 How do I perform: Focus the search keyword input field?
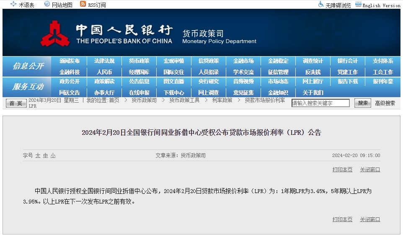point(320,103)
